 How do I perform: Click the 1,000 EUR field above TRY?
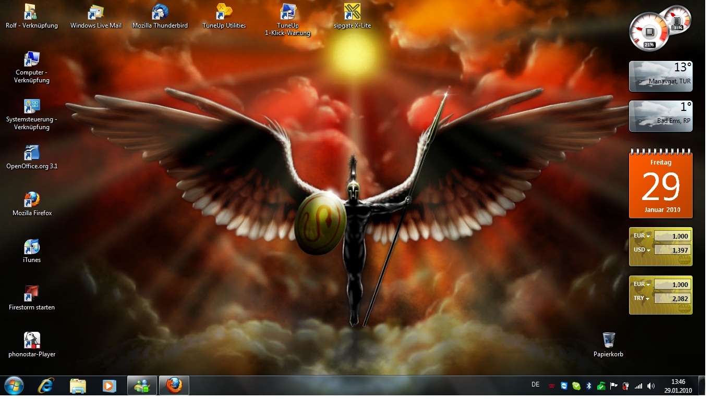672,284
